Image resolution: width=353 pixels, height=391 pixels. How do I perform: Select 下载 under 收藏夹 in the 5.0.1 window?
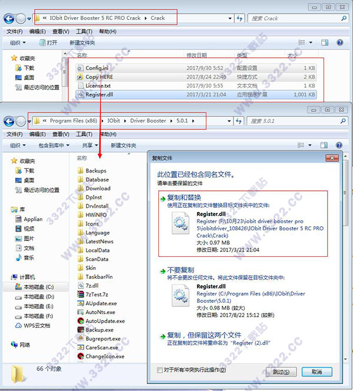point(25,171)
